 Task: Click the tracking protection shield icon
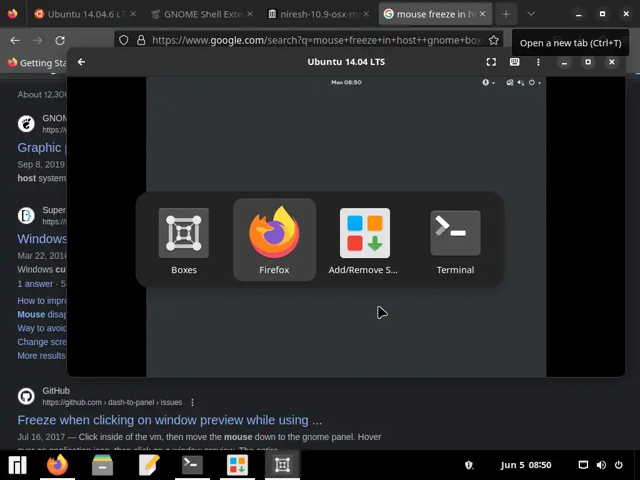pyautogui.click(x=124, y=40)
